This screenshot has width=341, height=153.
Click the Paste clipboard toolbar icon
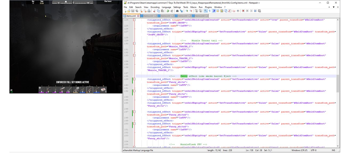pyautogui.click(x=162, y=11)
